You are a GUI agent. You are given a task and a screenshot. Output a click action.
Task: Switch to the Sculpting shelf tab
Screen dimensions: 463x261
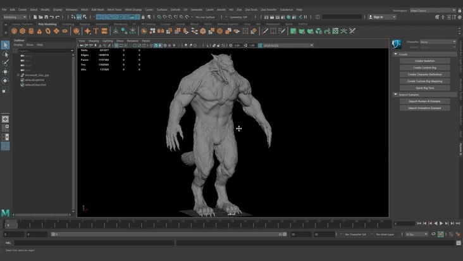tap(68, 24)
